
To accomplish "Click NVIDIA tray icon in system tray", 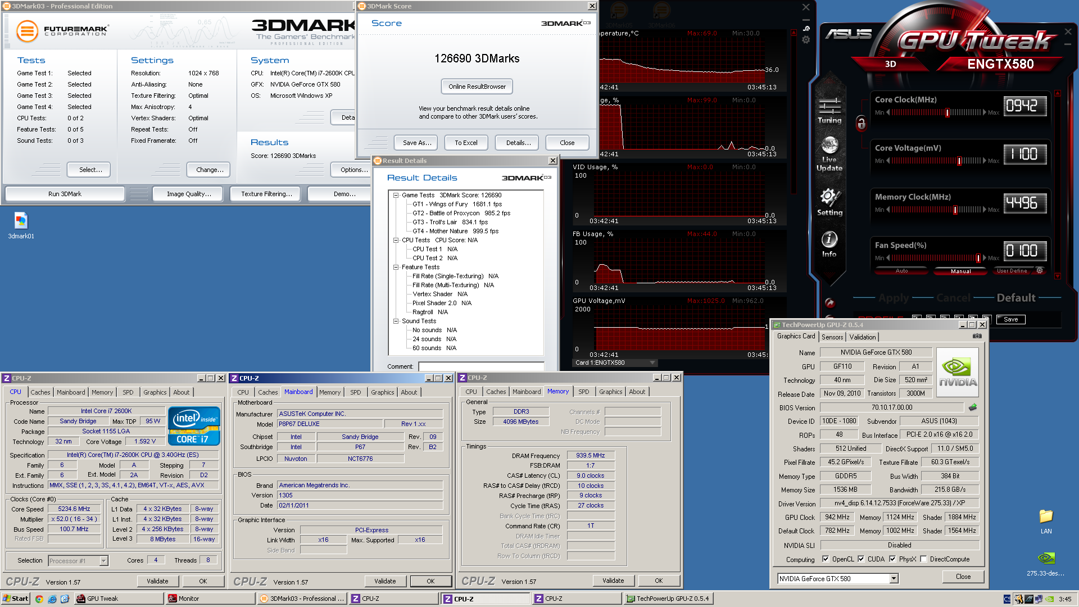I will (x=1049, y=599).
